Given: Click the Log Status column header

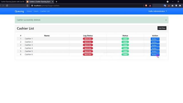Looking at the screenshot, I should [88, 35].
